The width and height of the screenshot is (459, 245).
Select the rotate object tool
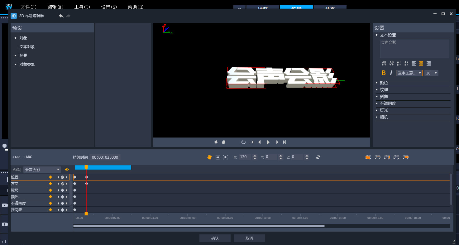click(218, 157)
